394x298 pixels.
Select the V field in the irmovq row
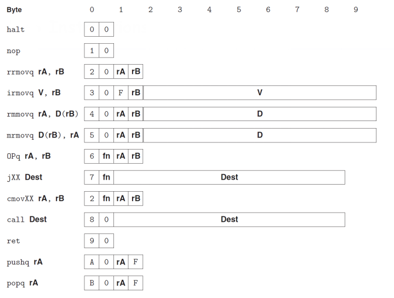[260, 93]
